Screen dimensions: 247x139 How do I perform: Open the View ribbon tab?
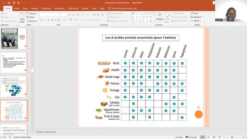point(94,8)
